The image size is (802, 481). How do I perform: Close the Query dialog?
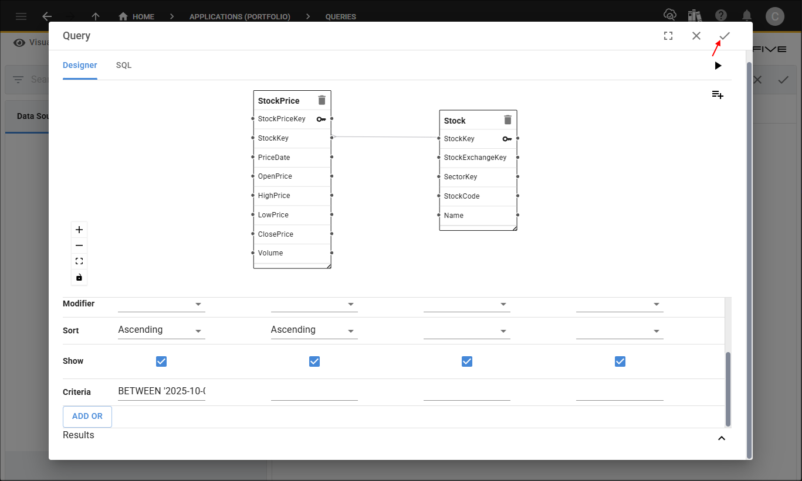point(696,36)
